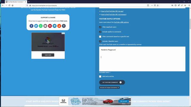Bookmark this page with star icon

coord(158,5)
